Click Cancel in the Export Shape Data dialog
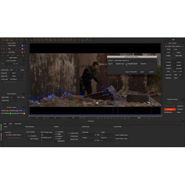 [x=151, y=72]
